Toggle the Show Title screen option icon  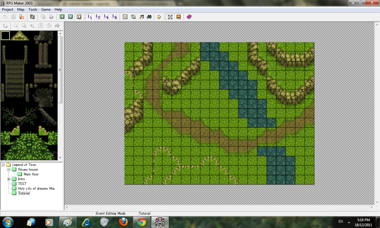pos(179,17)
